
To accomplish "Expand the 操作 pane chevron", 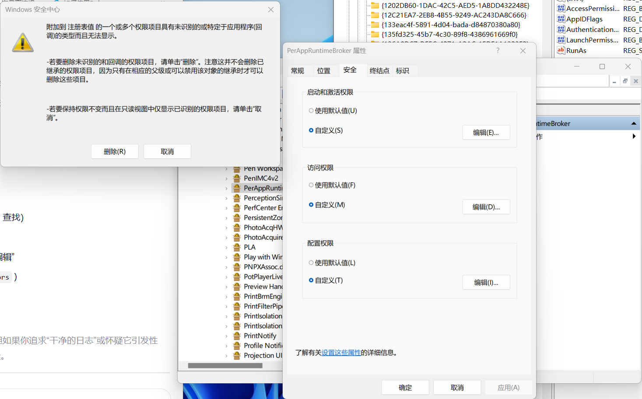I will pyautogui.click(x=634, y=136).
